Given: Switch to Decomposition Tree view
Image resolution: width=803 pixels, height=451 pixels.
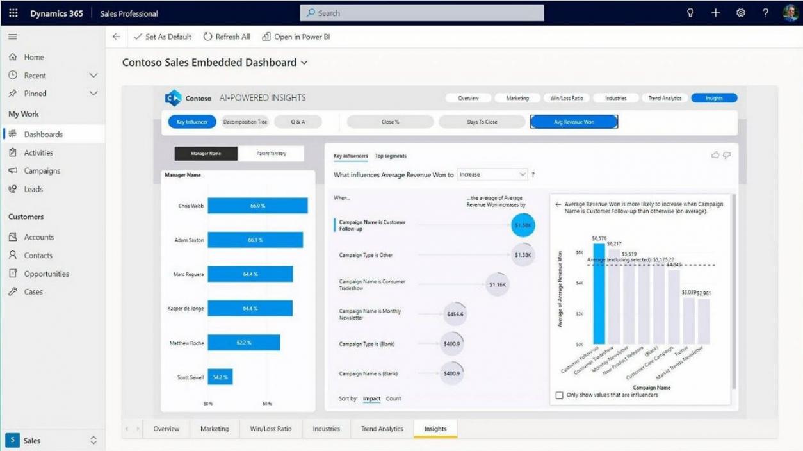Looking at the screenshot, I should point(245,122).
